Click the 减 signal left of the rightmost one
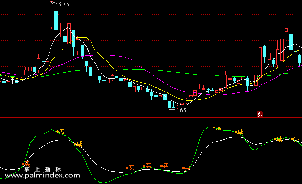302x184 pixels. click(x=279, y=139)
